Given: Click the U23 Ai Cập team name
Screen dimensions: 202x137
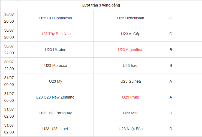Looking at the screenshot, I should [x=131, y=34].
